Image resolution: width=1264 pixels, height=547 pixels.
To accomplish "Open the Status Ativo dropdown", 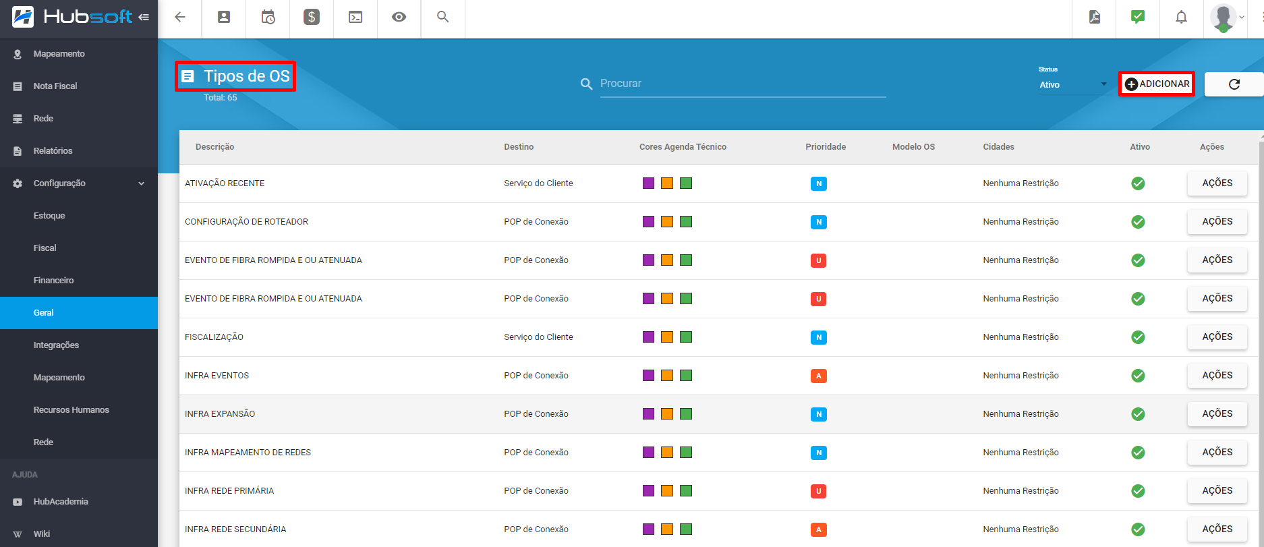I will pyautogui.click(x=1072, y=84).
